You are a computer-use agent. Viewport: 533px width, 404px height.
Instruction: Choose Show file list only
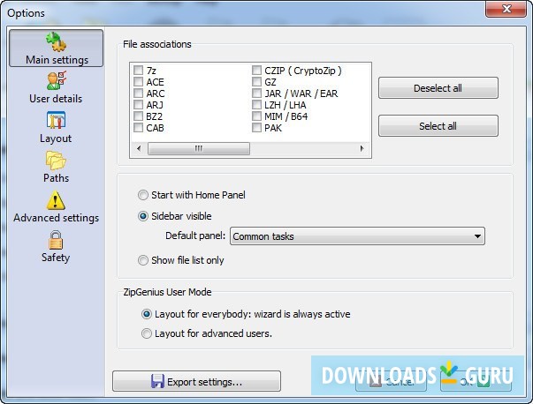coord(143,260)
